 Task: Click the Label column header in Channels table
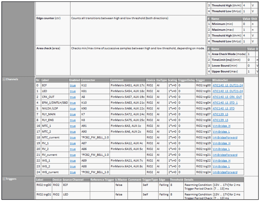pyautogui.click(x=55, y=80)
